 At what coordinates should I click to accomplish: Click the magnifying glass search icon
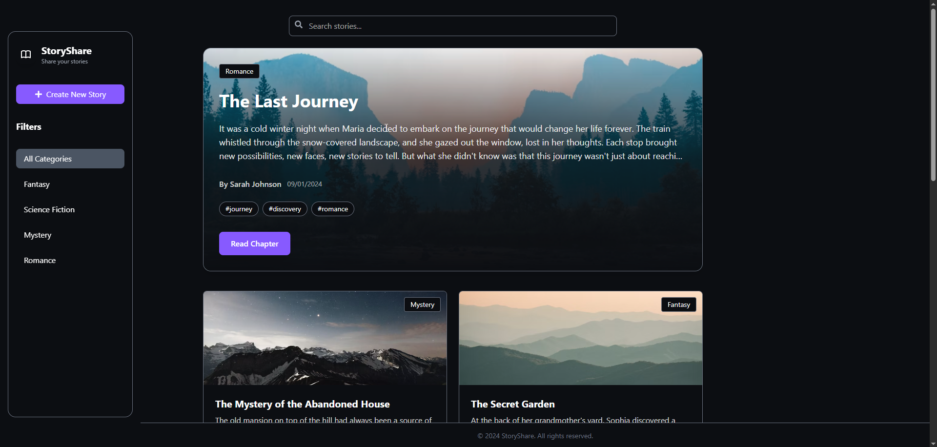[299, 25]
